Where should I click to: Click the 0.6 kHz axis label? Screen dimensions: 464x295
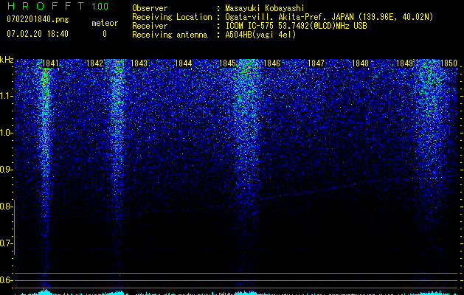coord(7,280)
